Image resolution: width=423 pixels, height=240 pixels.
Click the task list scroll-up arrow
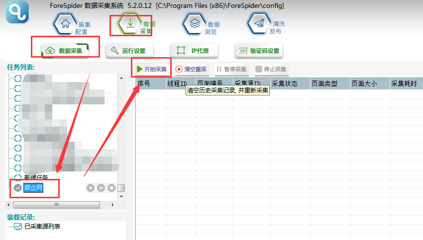pyautogui.click(x=121, y=78)
